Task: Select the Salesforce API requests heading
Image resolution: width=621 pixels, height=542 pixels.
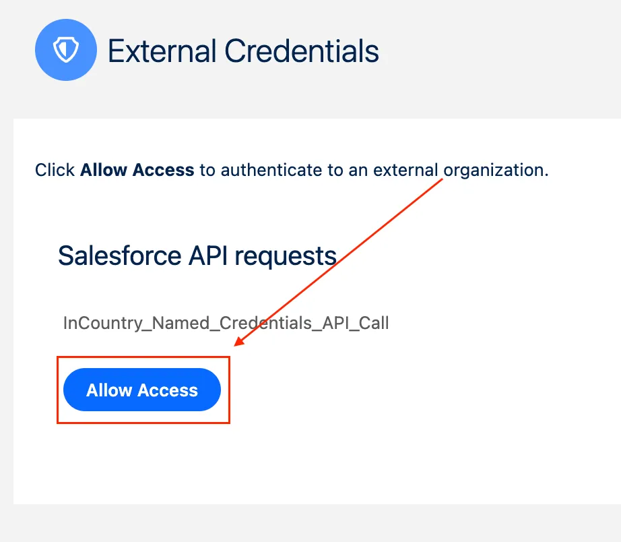Action: 197,256
